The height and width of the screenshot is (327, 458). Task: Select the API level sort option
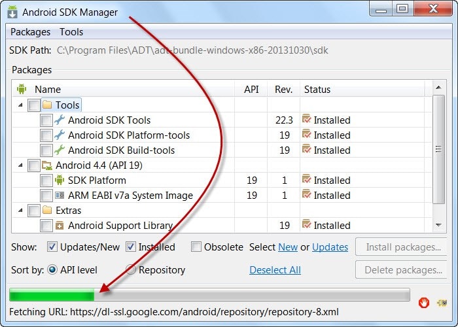tap(52, 269)
